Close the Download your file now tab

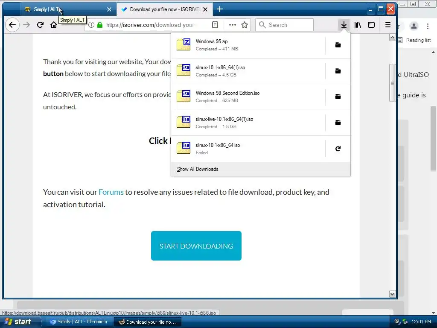205,9
